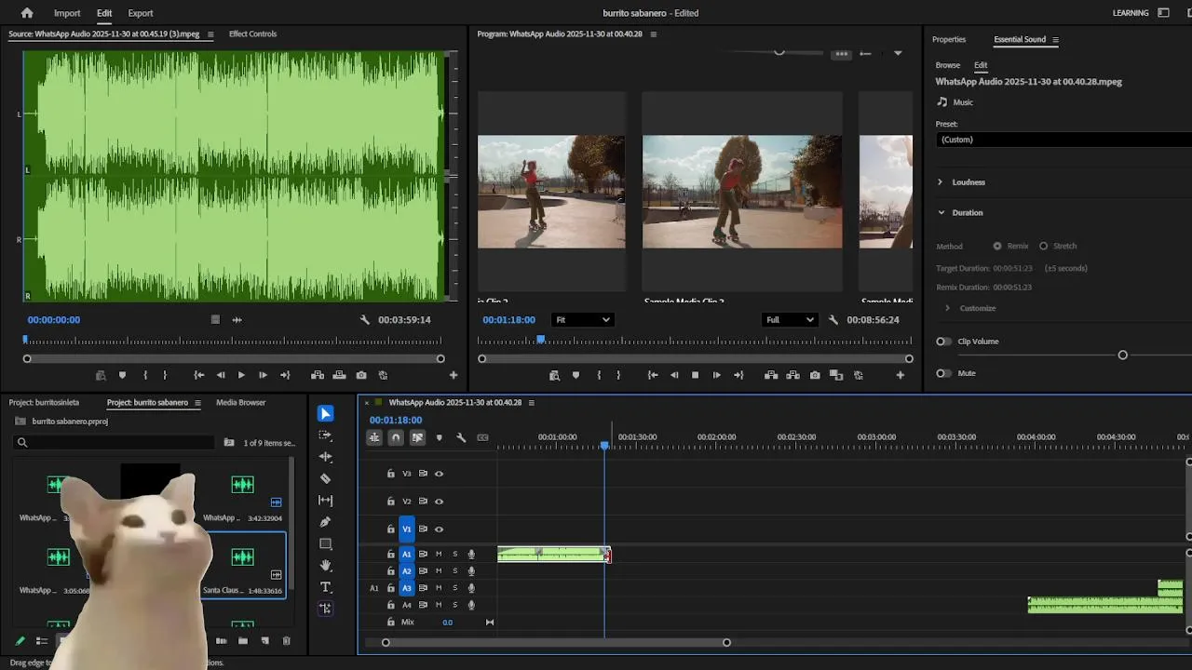The image size is (1192, 670).
Task: Open the Preset (Custom) dropdown
Action: (1062, 140)
